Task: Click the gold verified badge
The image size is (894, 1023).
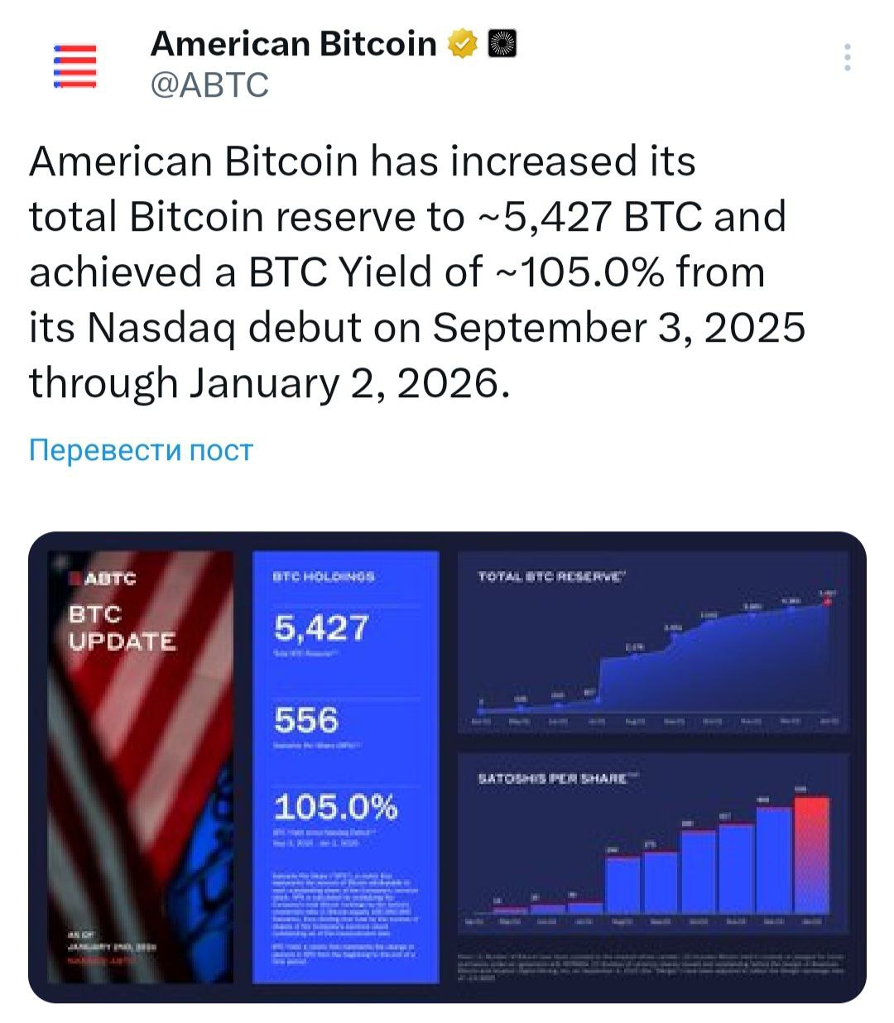Action: click(x=463, y=44)
